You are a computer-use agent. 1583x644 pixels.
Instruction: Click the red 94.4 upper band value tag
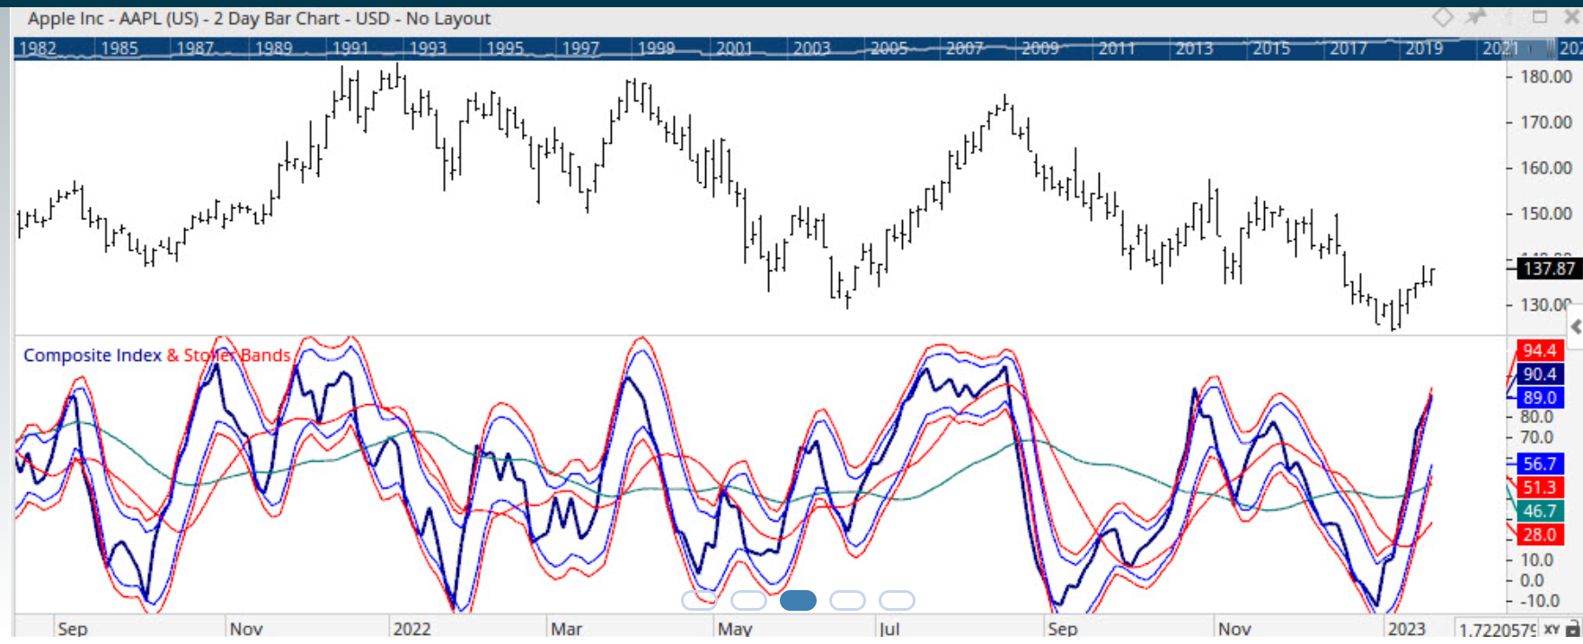tap(1539, 350)
